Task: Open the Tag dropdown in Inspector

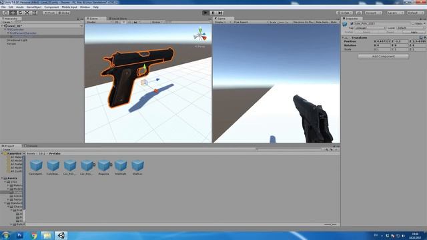Action: click(370, 28)
